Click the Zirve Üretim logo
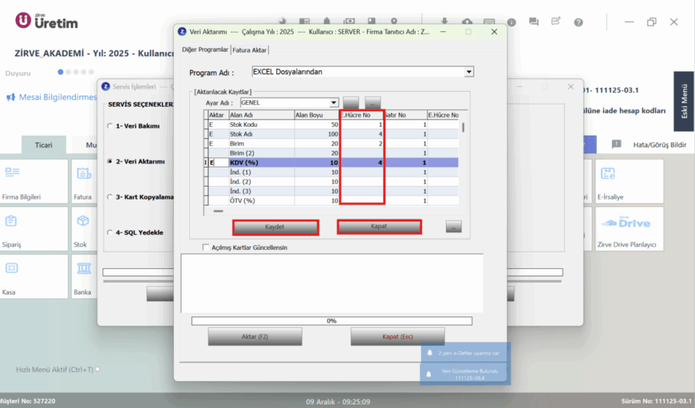The height and width of the screenshot is (408, 695). tap(47, 21)
